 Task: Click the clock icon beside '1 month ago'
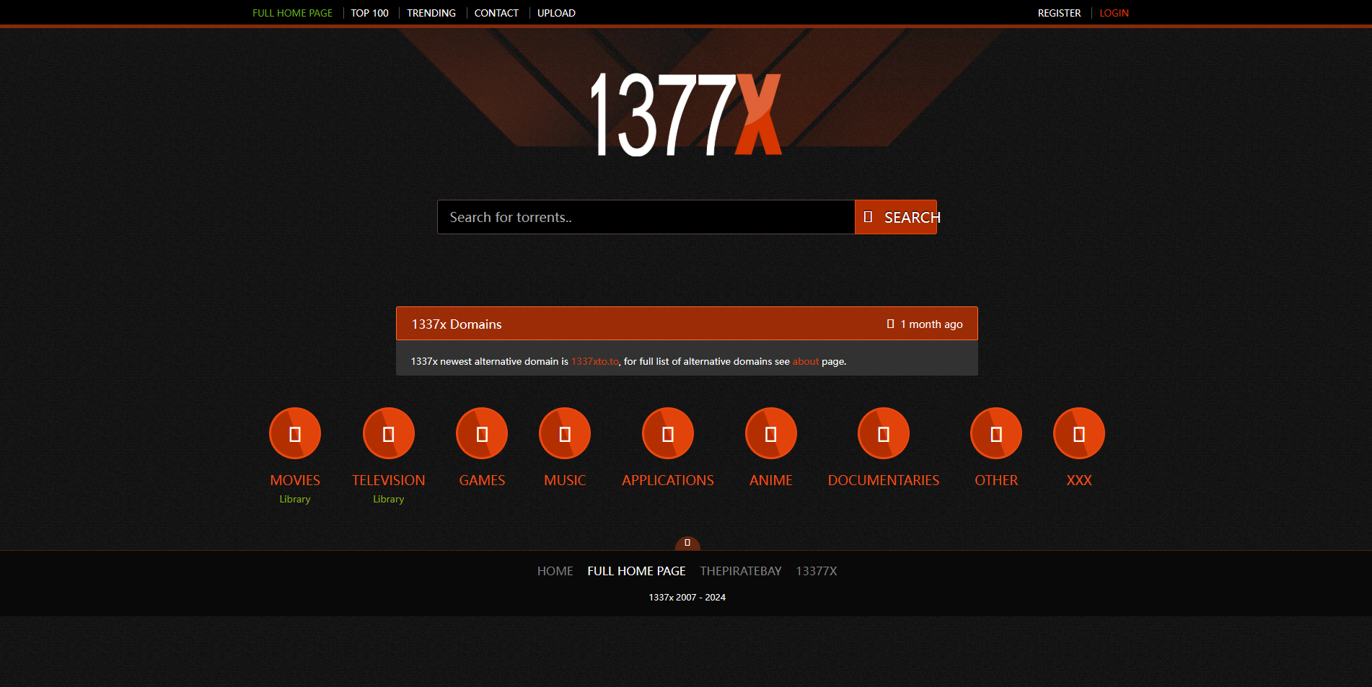click(x=890, y=324)
